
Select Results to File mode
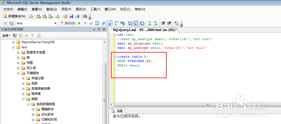click(x=142, y=23)
